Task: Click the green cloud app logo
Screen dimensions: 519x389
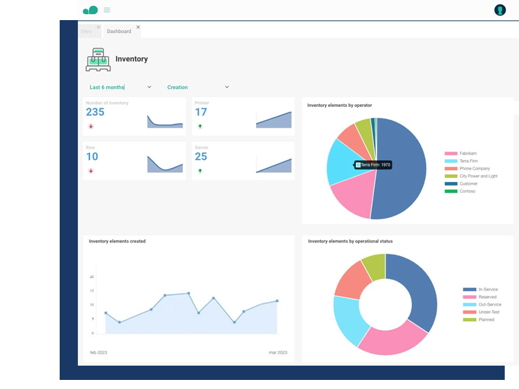Action: (90, 10)
